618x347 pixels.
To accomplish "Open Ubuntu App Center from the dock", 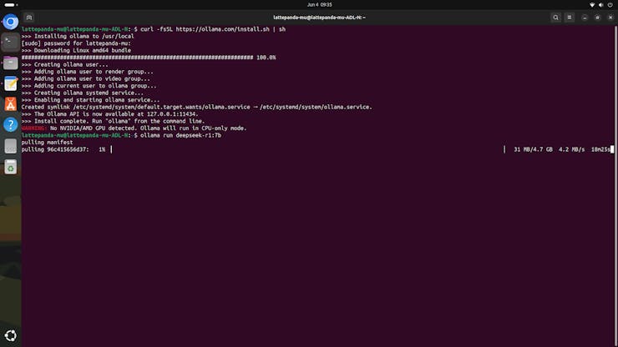I will (11, 104).
